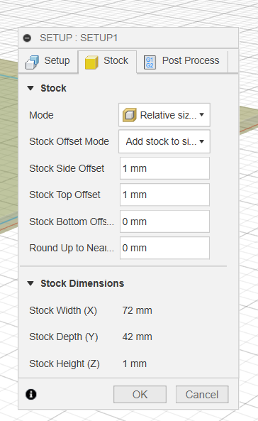Image resolution: width=258 pixels, height=421 pixels.
Task: Switch to the Post Process tab
Action: pos(182,62)
